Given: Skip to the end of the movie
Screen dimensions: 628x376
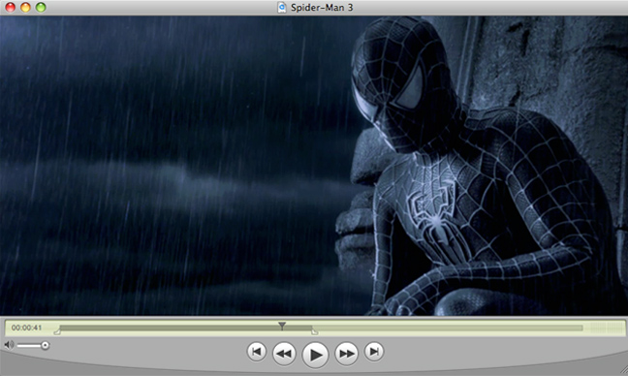Looking at the screenshot, I should (x=374, y=352).
